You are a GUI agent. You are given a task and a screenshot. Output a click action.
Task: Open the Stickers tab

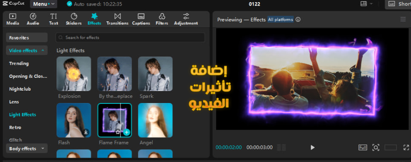coord(73,19)
